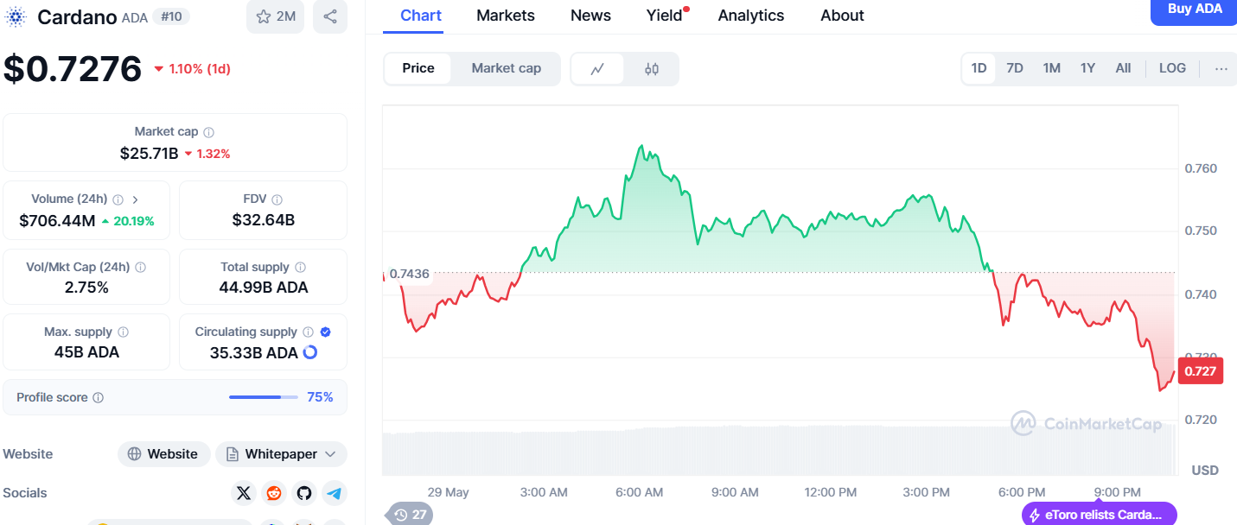Click the 2.75% Vol/Mkt Cap value
The height and width of the screenshot is (525, 1237).
tap(86, 288)
